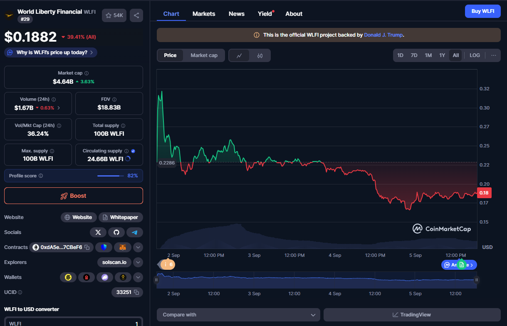
Task: Show Volume (24h) info icon
Action: tap(54, 100)
